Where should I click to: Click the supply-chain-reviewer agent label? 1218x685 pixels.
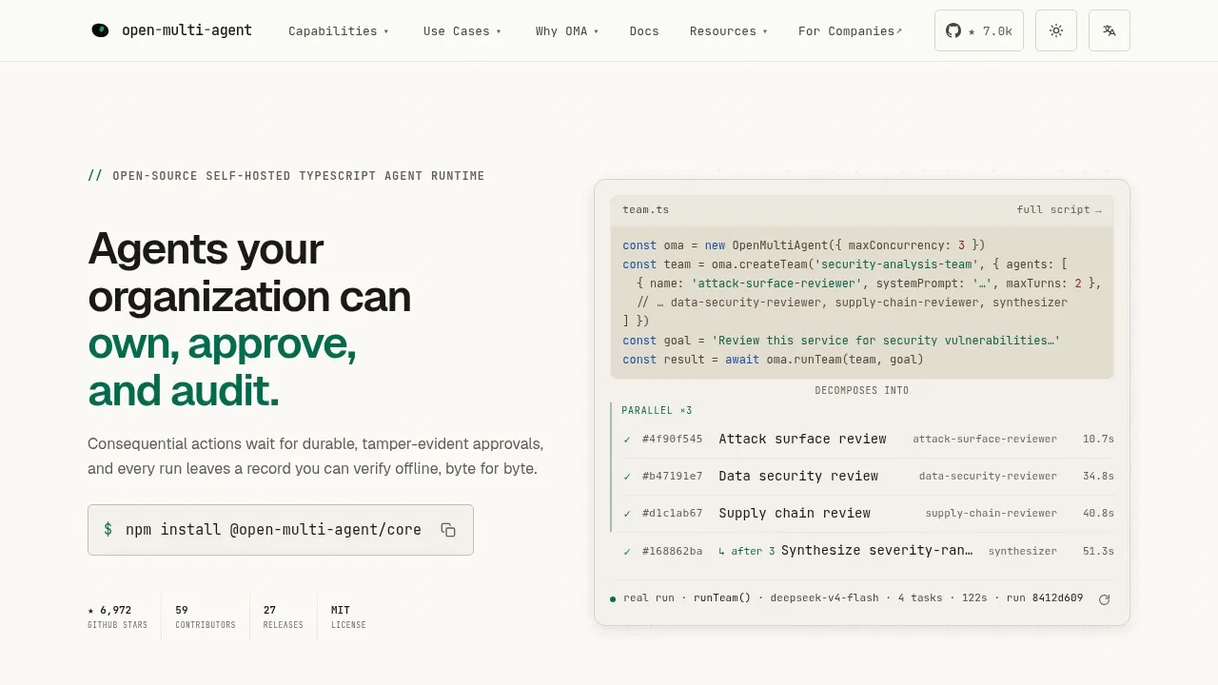click(x=992, y=513)
